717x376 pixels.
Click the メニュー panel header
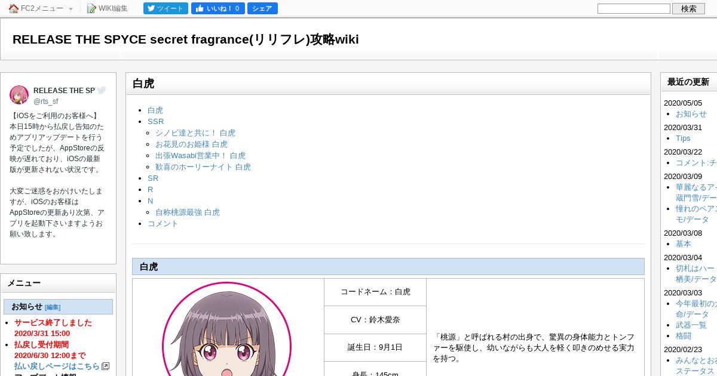59,283
